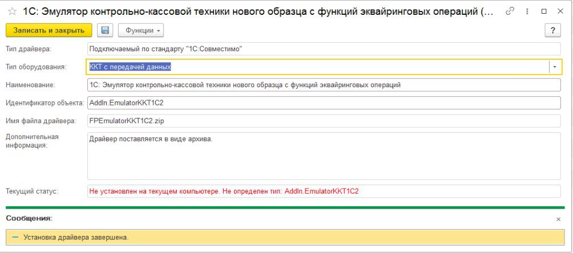This screenshot has width=573, height=253.
Task: Click the red Текущий статус field
Action: coord(324,191)
